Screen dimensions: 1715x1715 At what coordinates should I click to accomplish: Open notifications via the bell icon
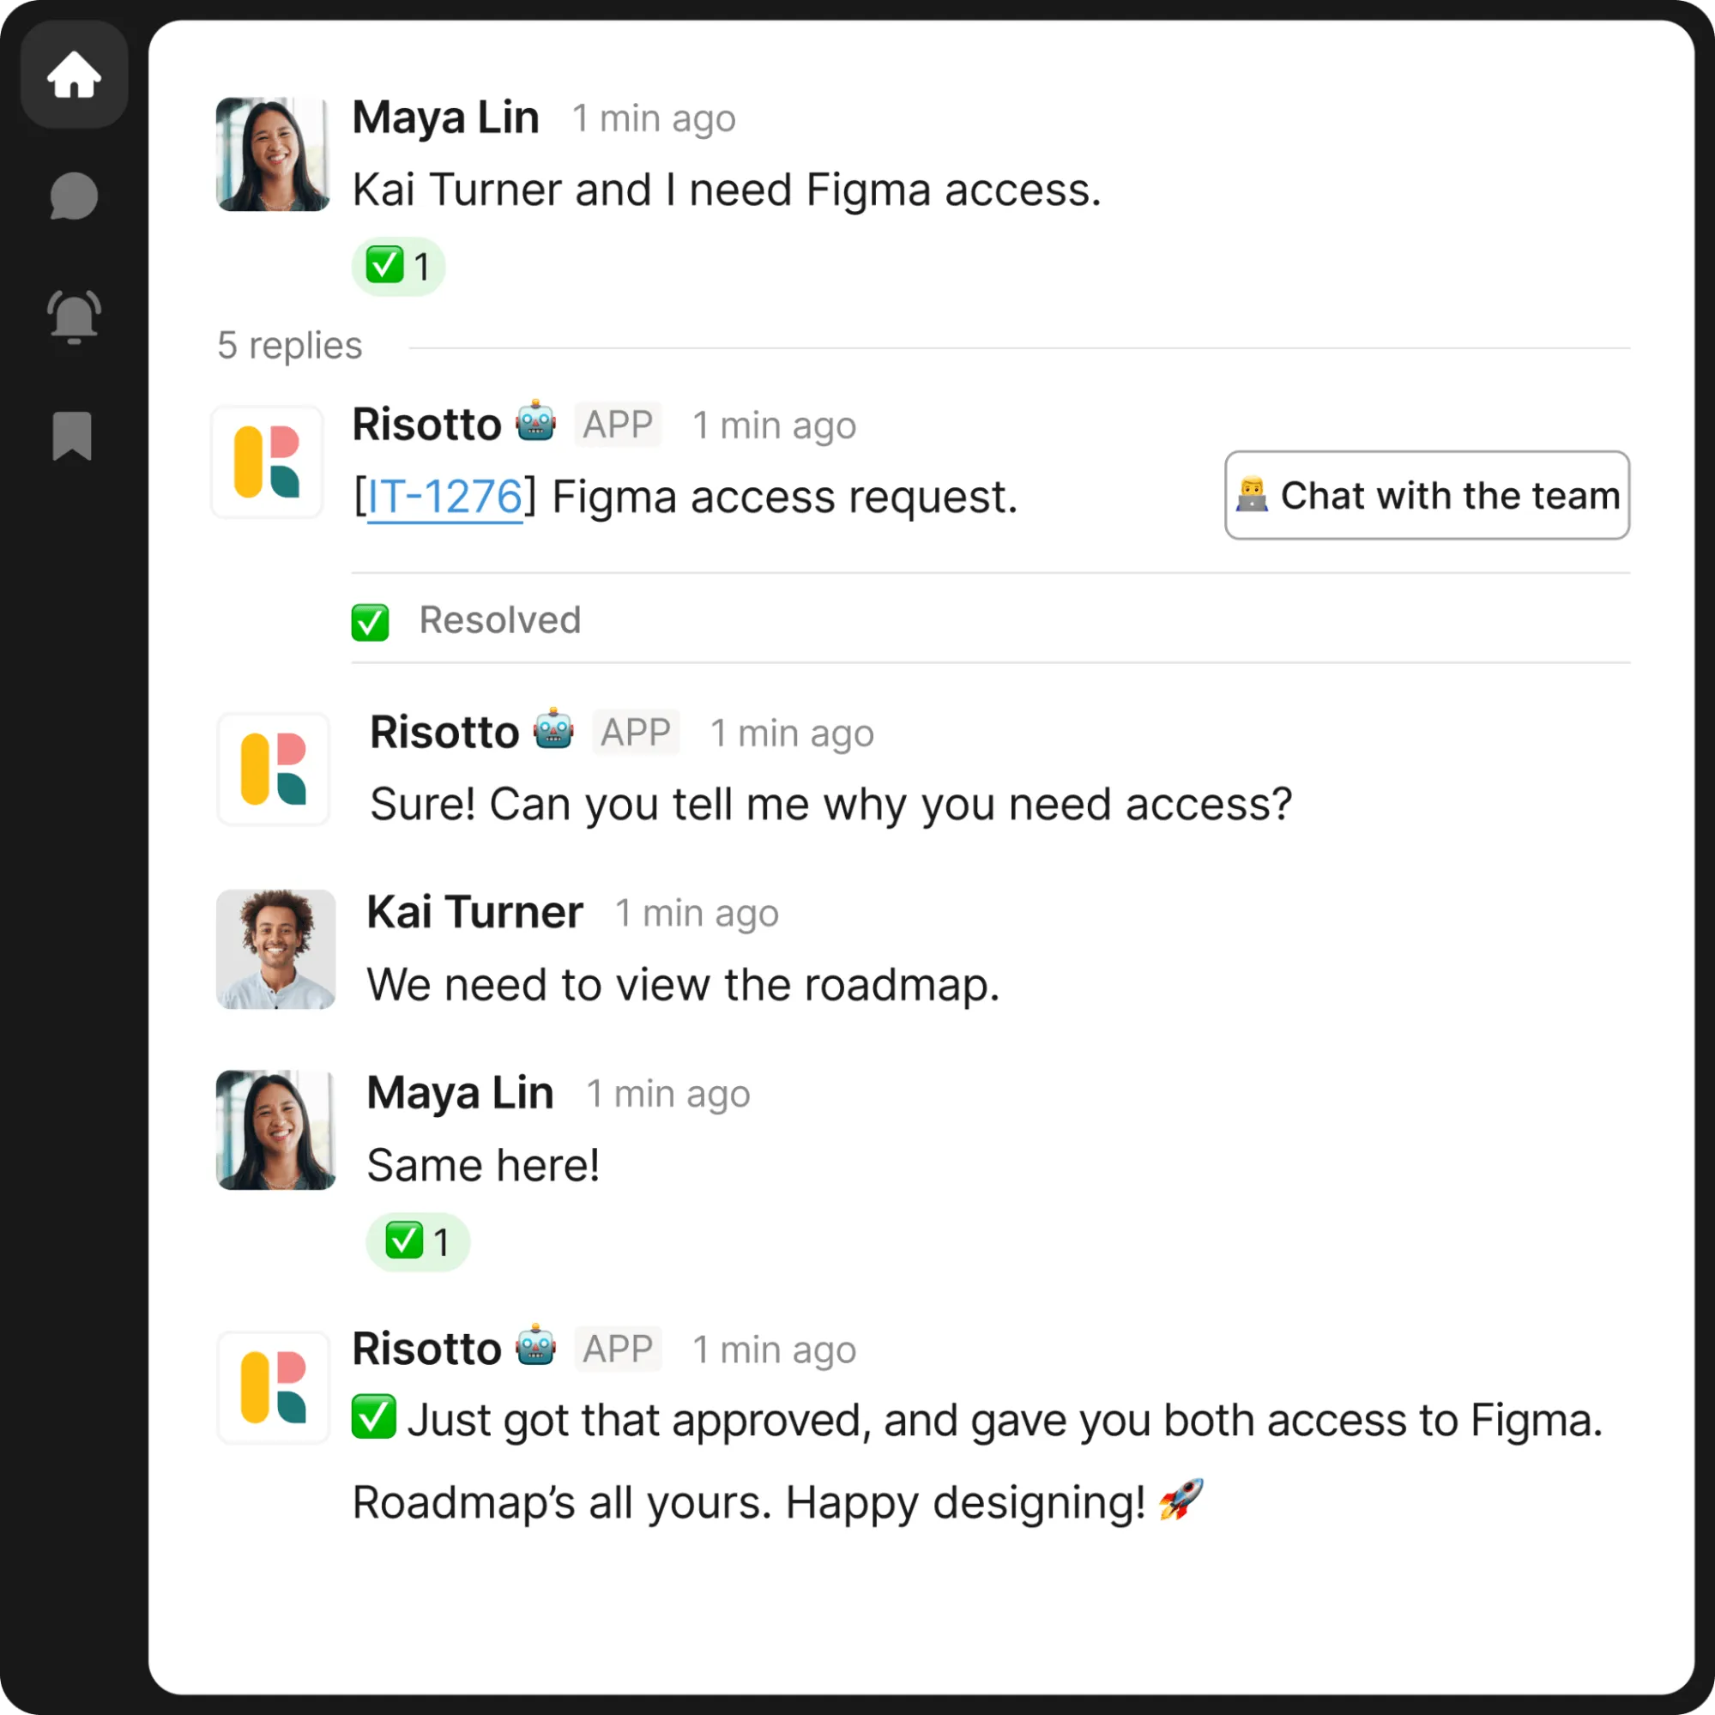pos(74,317)
